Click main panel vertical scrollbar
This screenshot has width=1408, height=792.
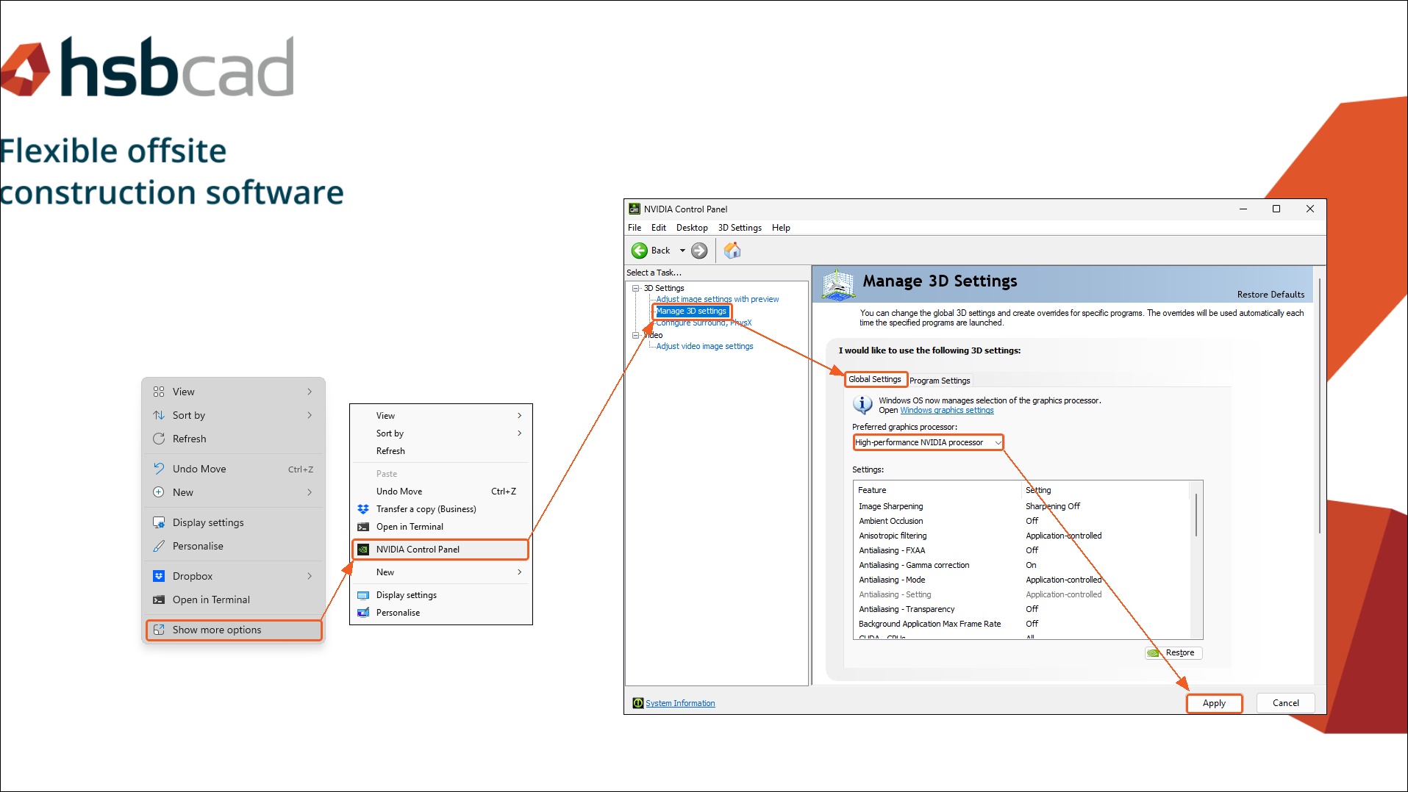coord(1320,406)
